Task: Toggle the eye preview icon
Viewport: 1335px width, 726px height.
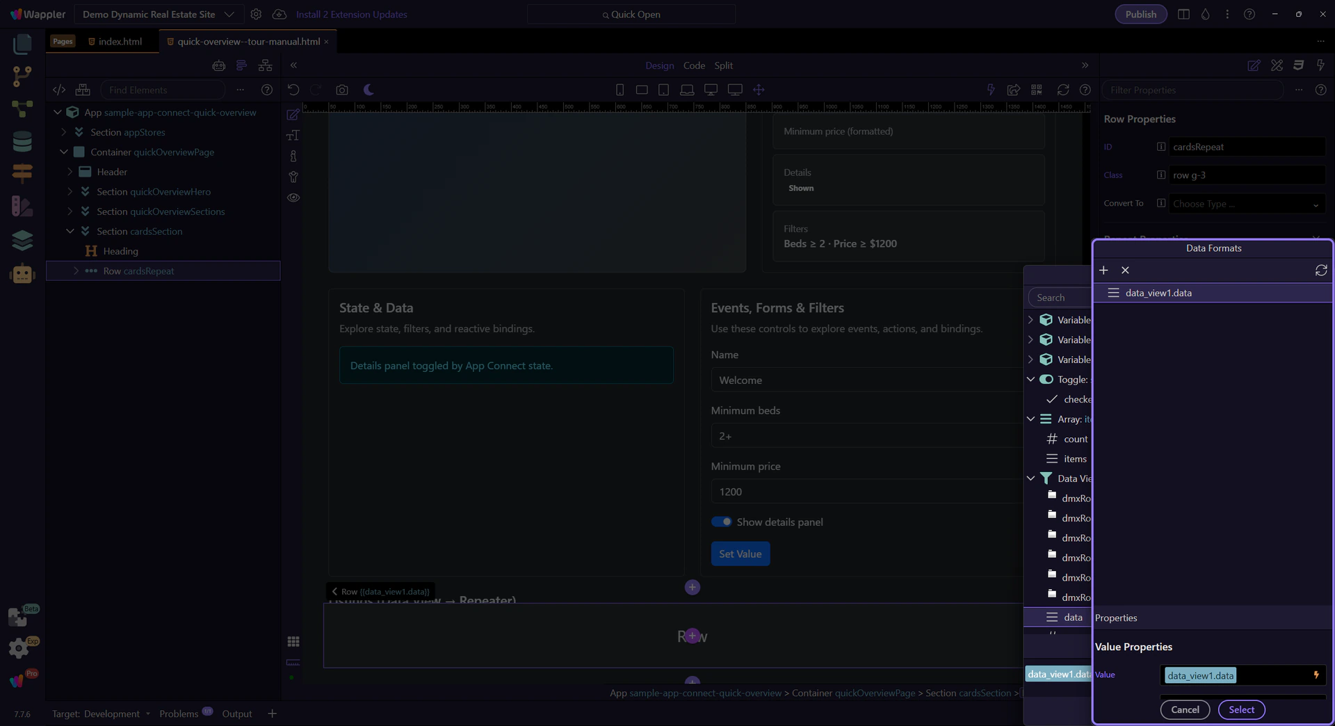Action: pyautogui.click(x=293, y=197)
